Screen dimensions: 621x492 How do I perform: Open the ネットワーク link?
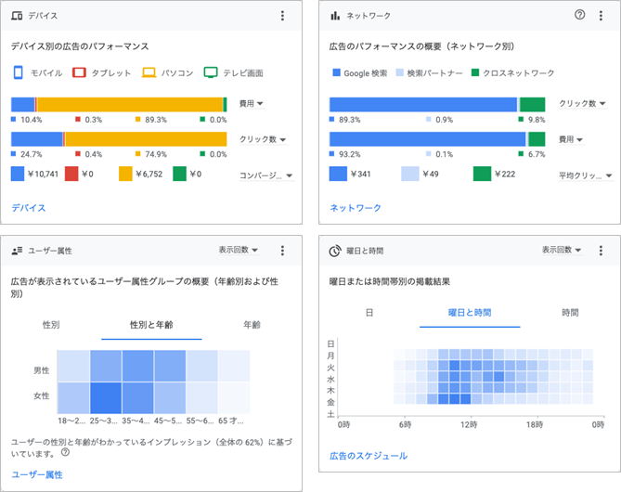(356, 208)
